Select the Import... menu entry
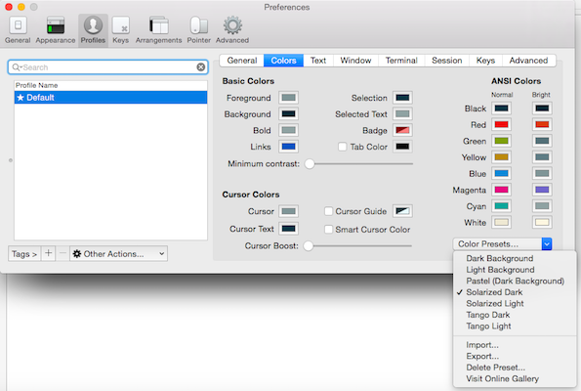This screenshot has width=581, height=391. coord(482,345)
